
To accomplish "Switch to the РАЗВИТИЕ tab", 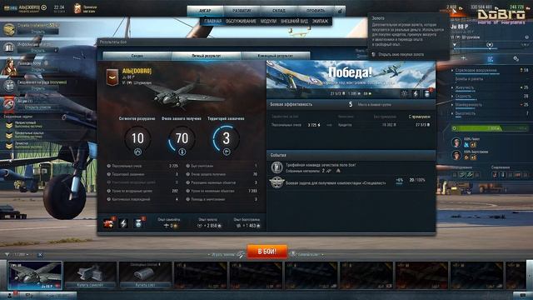I will pos(242,11).
